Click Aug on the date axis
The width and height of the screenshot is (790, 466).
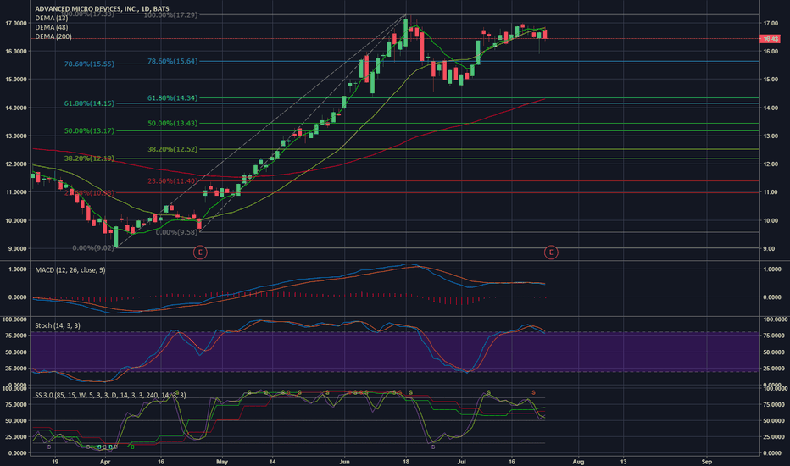point(578,462)
